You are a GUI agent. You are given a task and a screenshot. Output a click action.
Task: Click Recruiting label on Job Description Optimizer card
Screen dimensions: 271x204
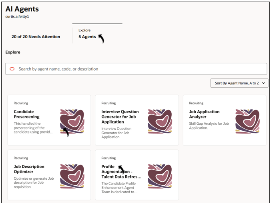[x=21, y=158]
